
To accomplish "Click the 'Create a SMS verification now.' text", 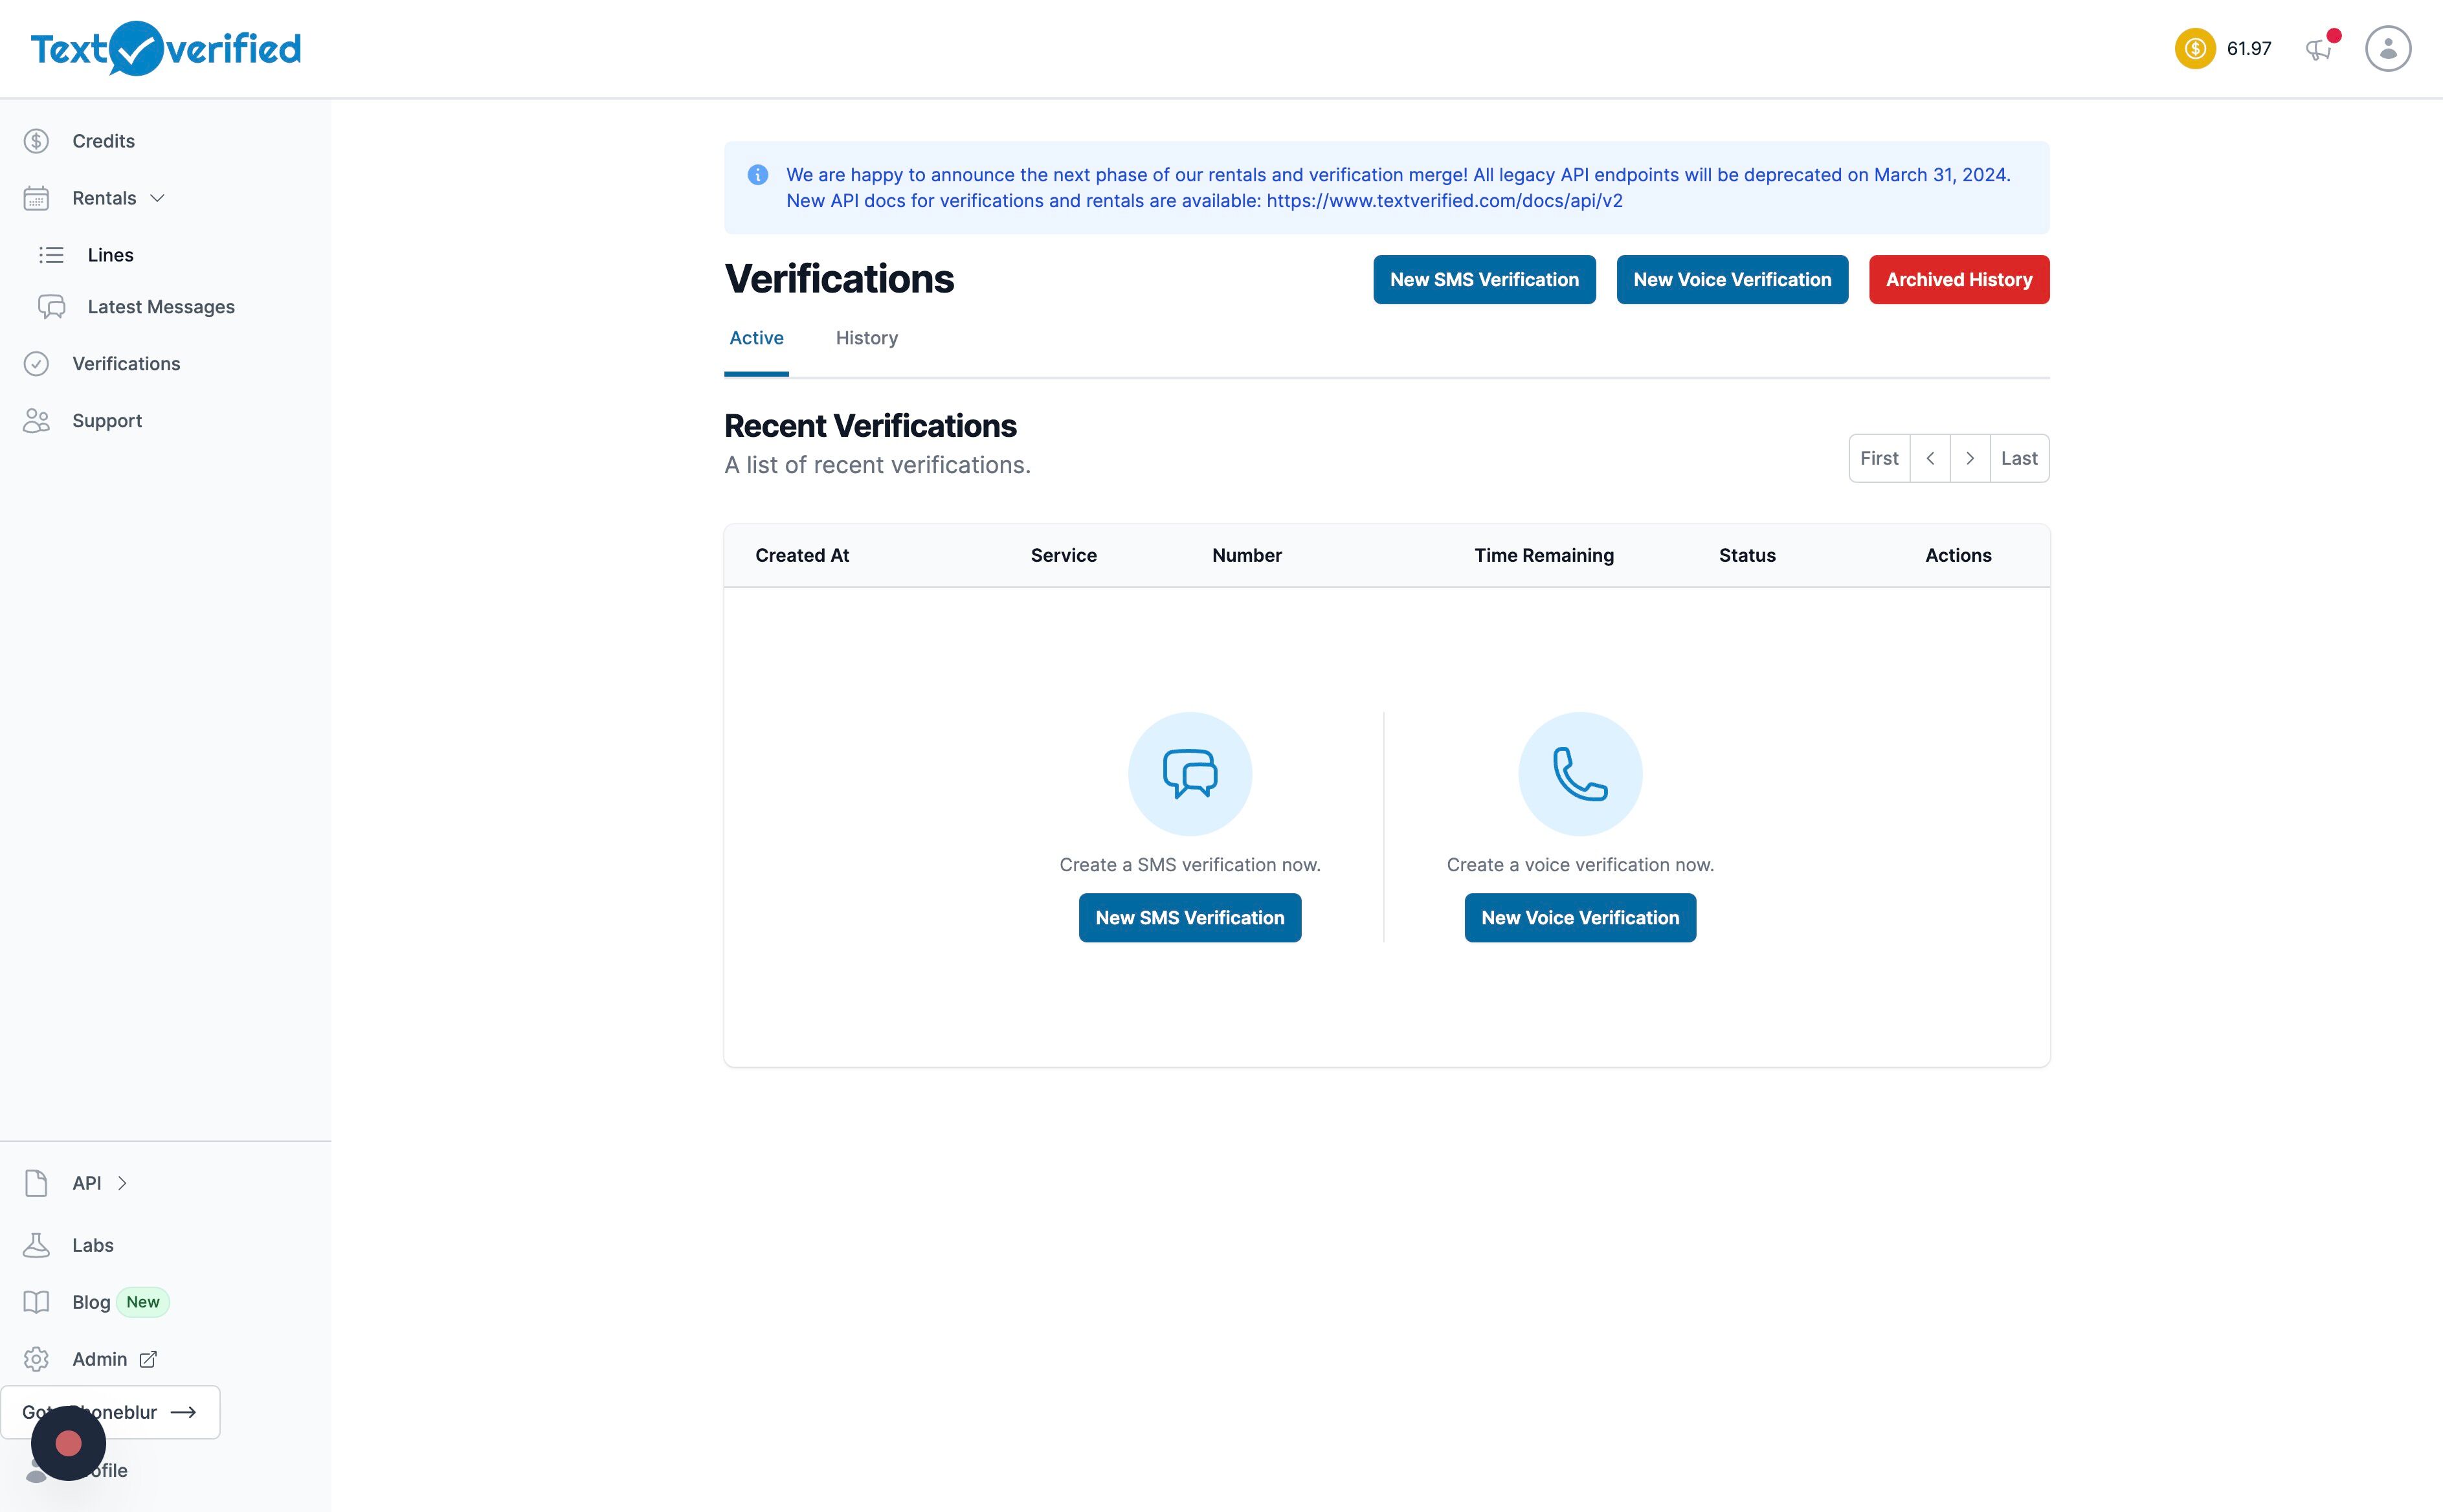I will tap(1190, 865).
